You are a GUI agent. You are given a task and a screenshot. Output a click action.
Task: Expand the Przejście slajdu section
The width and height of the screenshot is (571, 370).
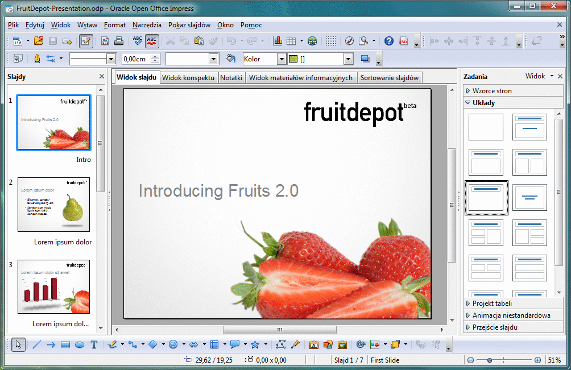pyautogui.click(x=513, y=327)
